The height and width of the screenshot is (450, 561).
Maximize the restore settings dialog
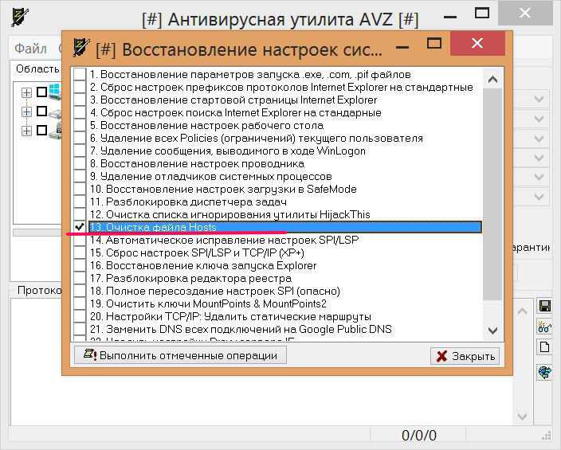point(434,44)
